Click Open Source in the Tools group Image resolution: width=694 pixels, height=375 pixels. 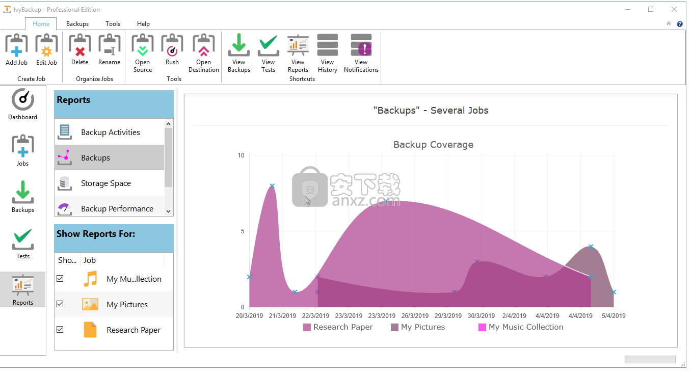pos(143,53)
